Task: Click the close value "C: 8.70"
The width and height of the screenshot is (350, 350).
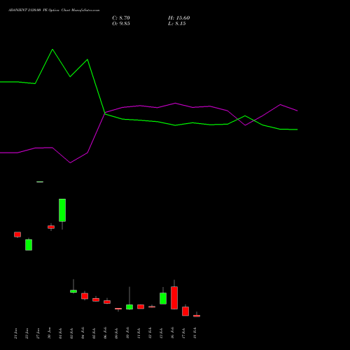Action: pos(121,18)
